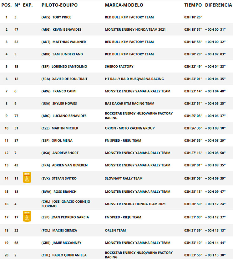Click time 03H 33' 56"
This screenshot has width=233, height=259.
193,255
